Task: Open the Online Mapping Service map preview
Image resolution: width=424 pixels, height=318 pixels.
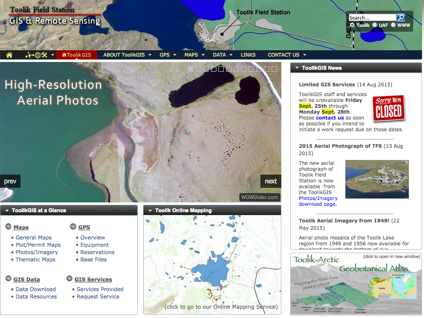Action: pyautogui.click(x=212, y=264)
